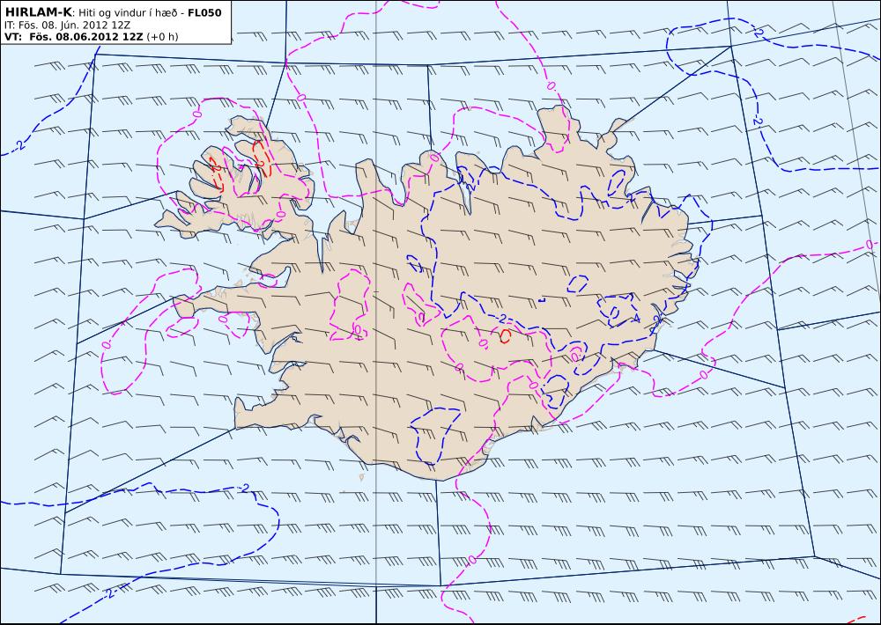
Task: Click the VT: Fös. 08.06.2012 12Z valid time
Action: pos(74,36)
